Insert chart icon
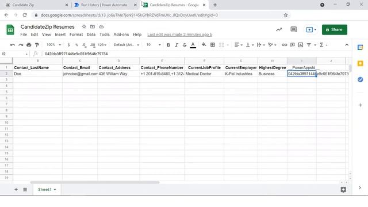Viewport: 368px width, 207px height. coord(301,45)
